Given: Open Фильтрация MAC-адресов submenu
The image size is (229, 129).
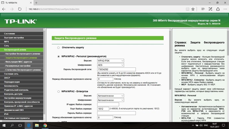Looking at the screenshot, I should coord(22,62).
